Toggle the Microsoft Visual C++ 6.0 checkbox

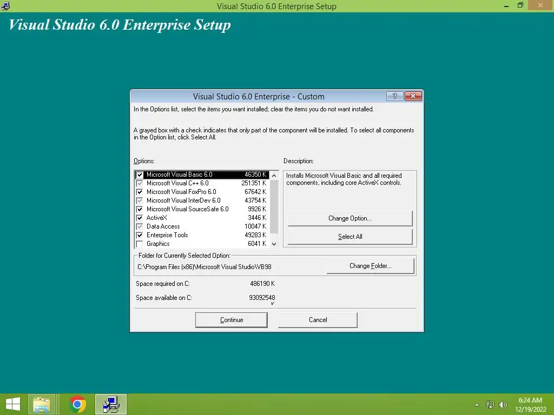point(140,184)
